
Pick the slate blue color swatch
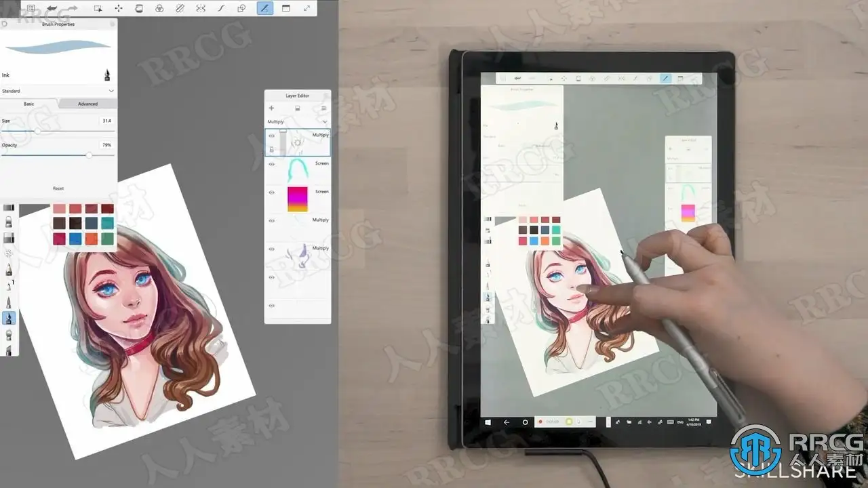click(92, 223)
